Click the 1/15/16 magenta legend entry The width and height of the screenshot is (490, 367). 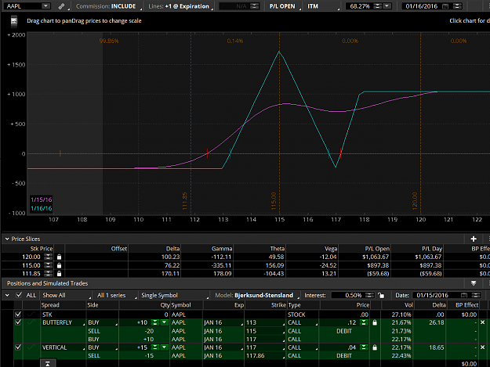click(42, 200)
